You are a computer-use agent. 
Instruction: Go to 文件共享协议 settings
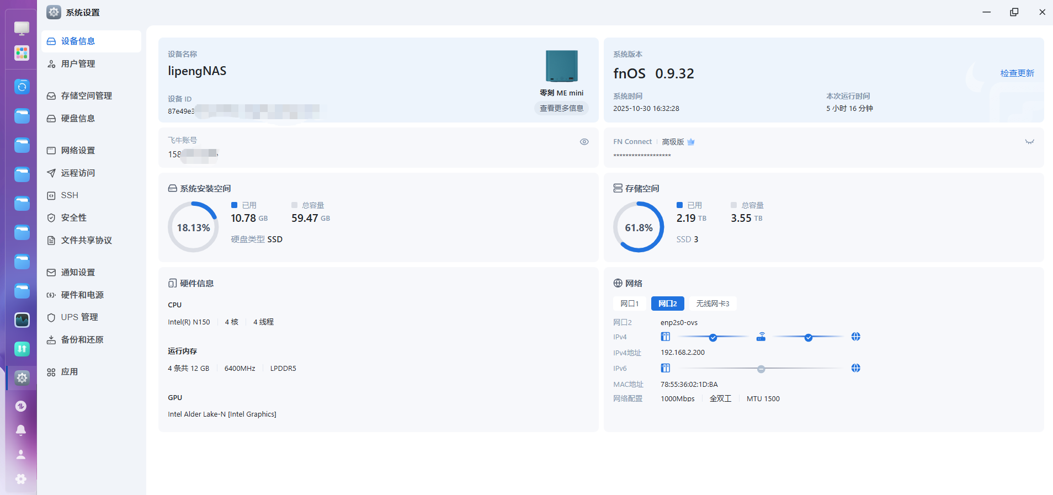click(91, 241)
